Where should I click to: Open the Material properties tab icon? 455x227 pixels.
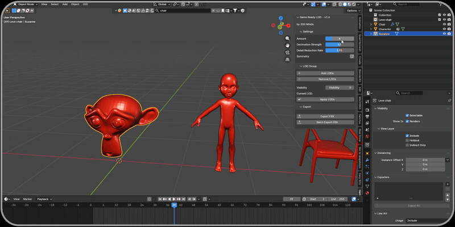pos(367,193)
